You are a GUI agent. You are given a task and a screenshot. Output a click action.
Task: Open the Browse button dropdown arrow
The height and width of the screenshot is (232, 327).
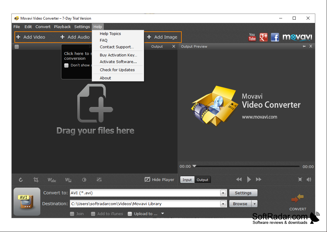coord(255,204)
